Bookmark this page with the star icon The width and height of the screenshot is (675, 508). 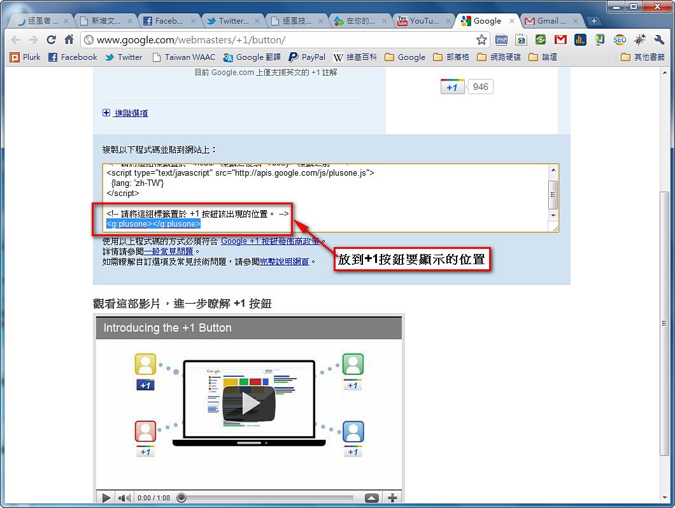click(481, 40)
